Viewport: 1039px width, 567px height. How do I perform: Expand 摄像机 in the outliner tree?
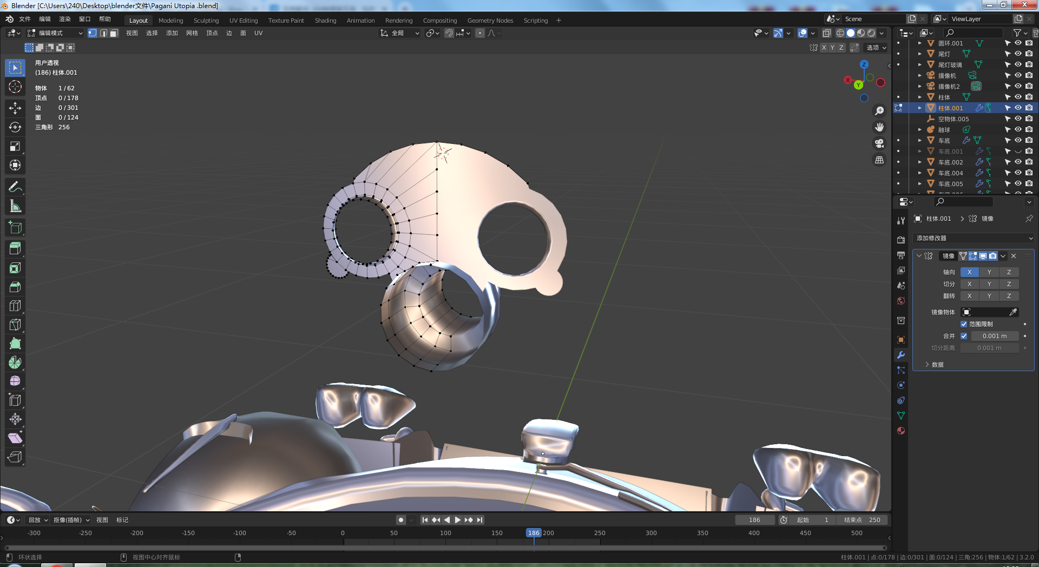(920, 76)
